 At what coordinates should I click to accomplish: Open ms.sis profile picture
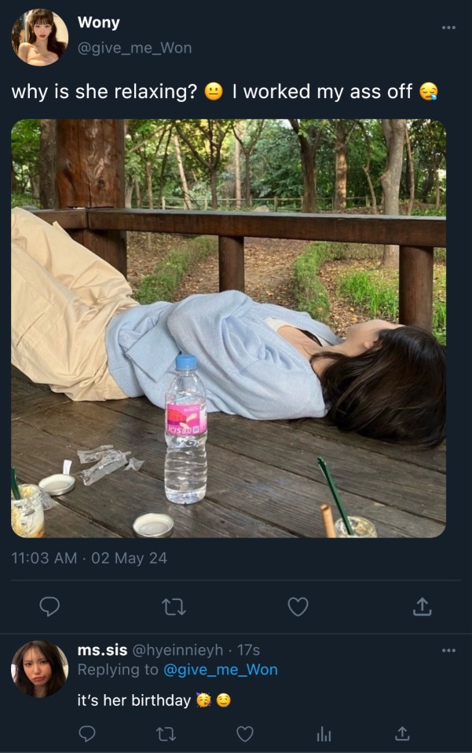point(39,669)
